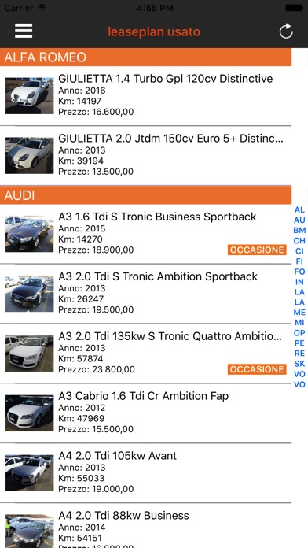Select the A4 2.0 Tdi 88kw Business title
308x548 pixels.
(124, 515)
